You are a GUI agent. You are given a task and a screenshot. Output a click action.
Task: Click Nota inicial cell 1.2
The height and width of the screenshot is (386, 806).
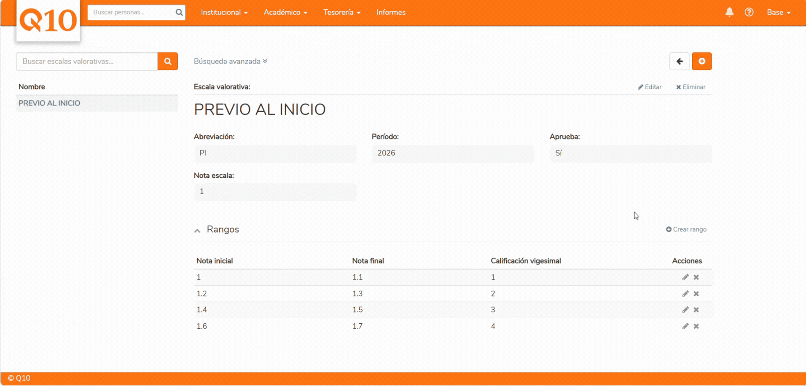(202, 294)
